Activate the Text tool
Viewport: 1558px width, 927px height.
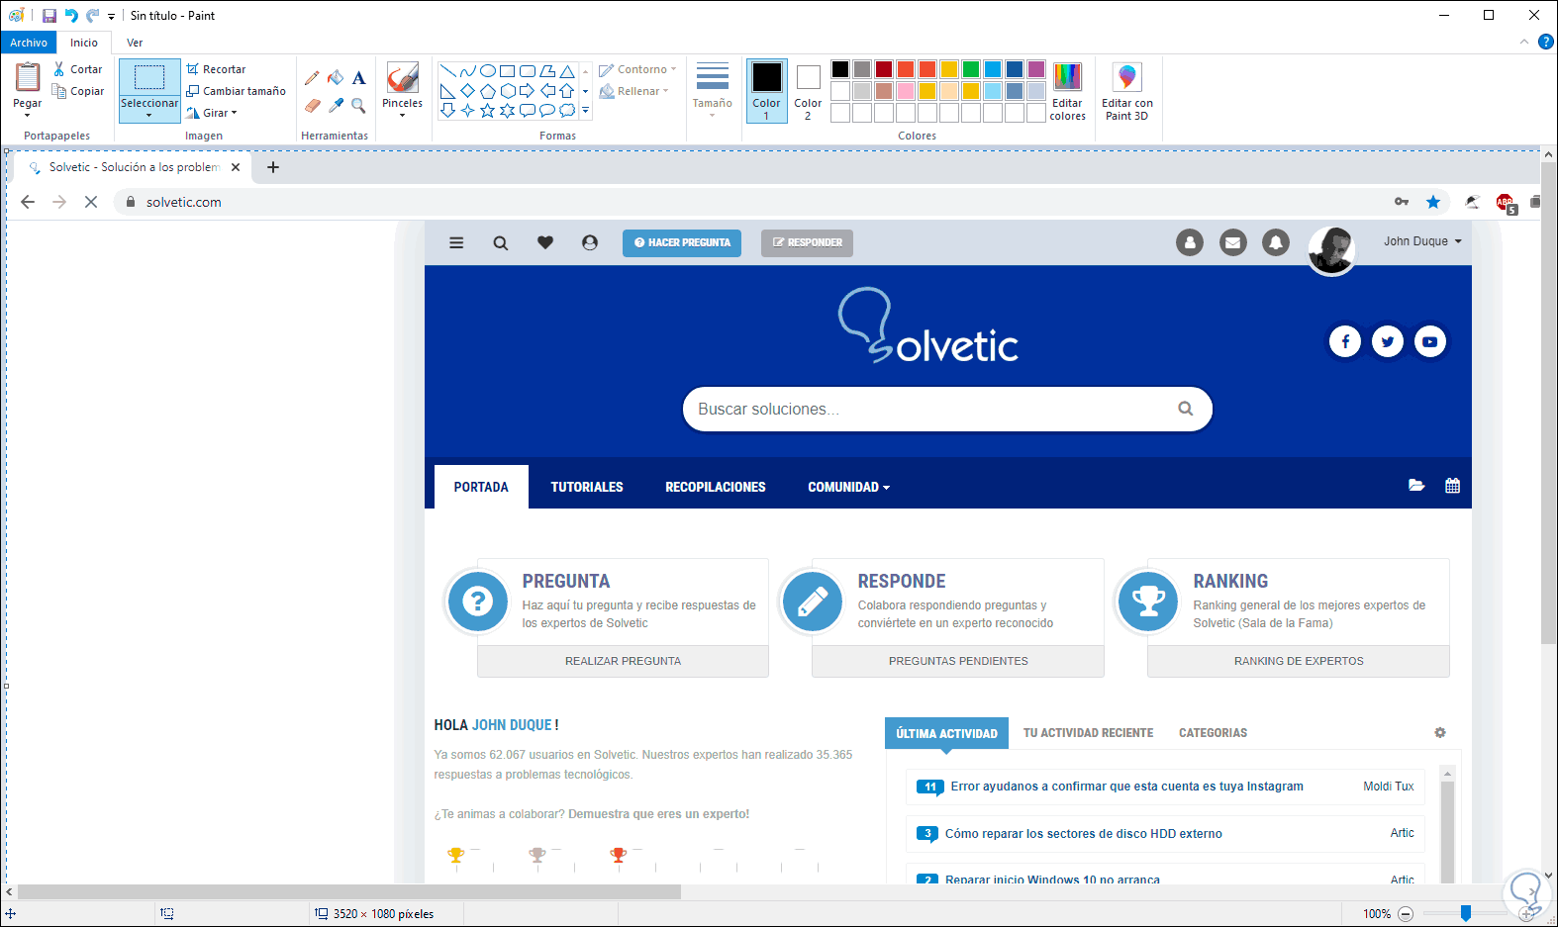[x=359, y=77]
